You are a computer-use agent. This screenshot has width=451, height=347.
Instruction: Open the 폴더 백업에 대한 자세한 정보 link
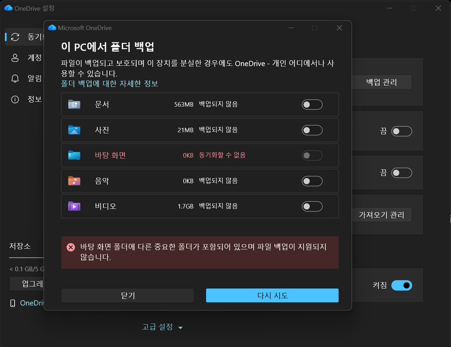[110, 84]
